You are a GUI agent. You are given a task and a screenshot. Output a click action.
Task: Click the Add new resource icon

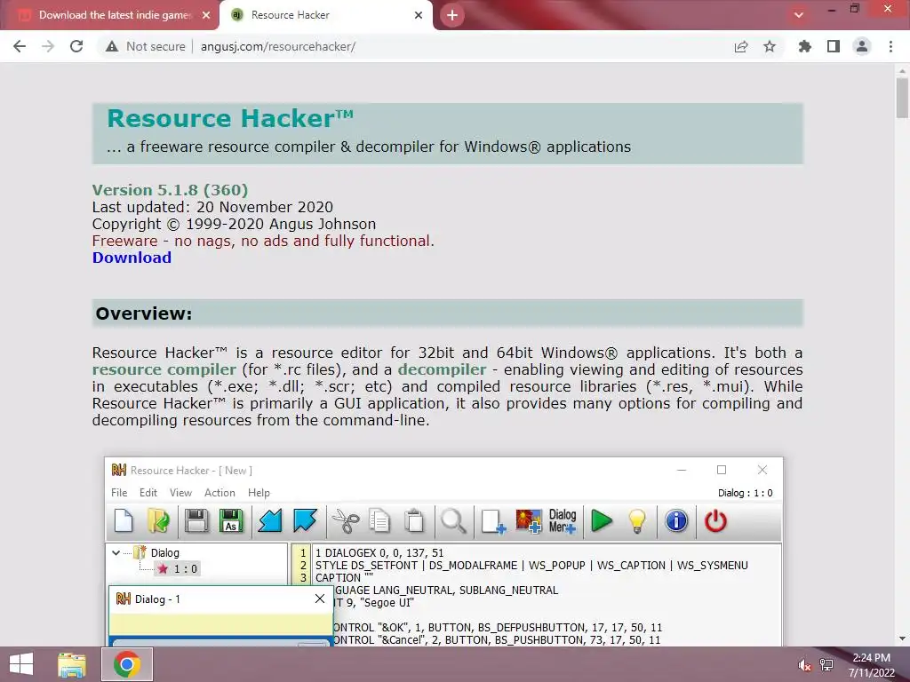coord(493,520)
